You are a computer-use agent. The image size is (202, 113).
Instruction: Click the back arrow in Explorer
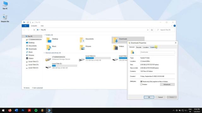pyautogui.click(x=24, y=30)
